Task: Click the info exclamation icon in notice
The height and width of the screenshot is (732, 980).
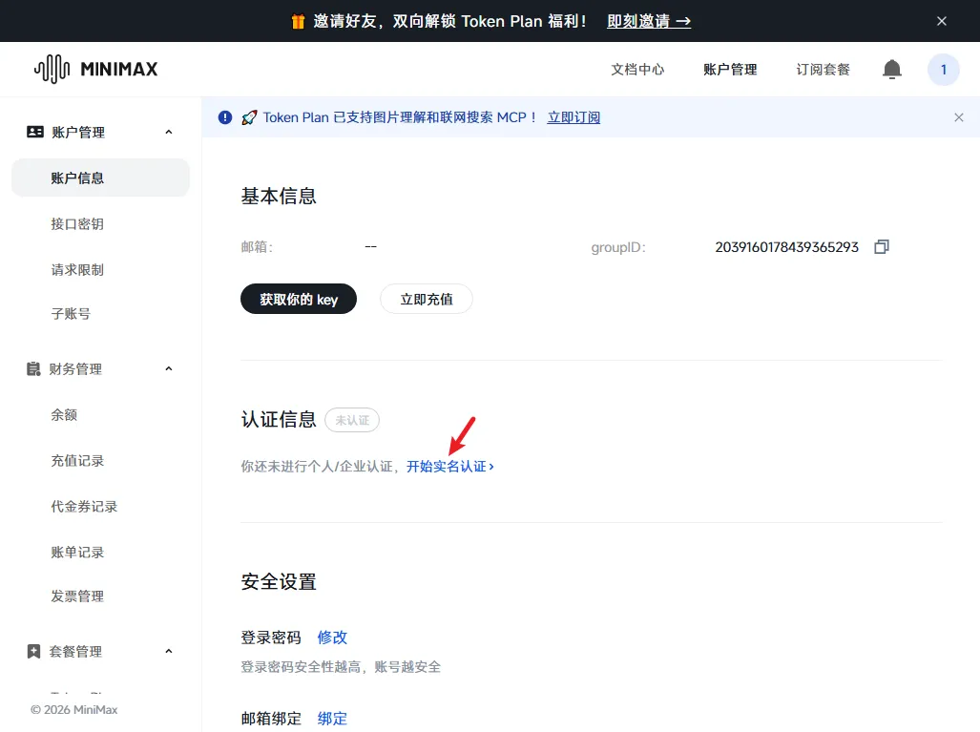Action: 225,117
